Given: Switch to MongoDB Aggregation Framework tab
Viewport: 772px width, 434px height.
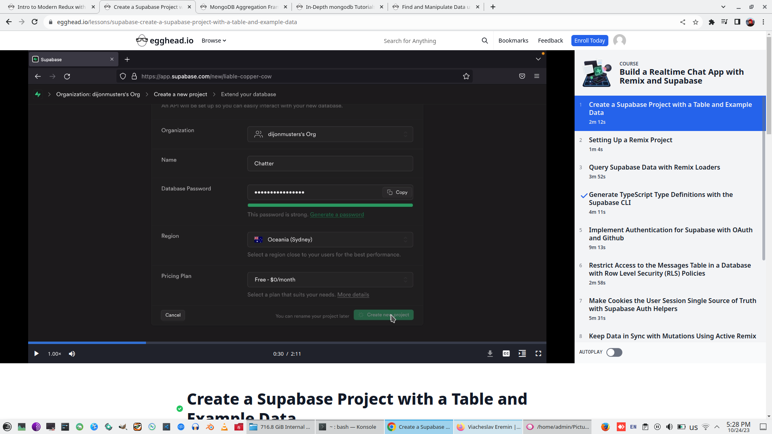Looking at the screenshot, I should pos(244,7).
